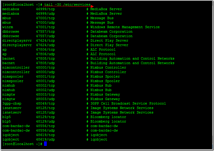Select port 47808/tcp
Screen dimensions: 214x151
[46, 59]
